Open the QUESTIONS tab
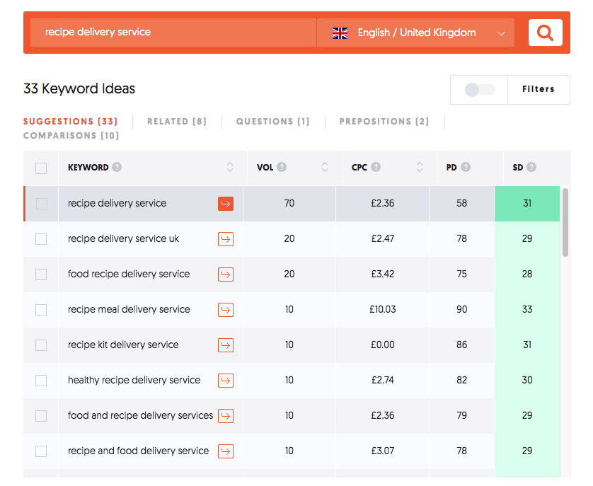The image size is (593, 486). (273, 121)
